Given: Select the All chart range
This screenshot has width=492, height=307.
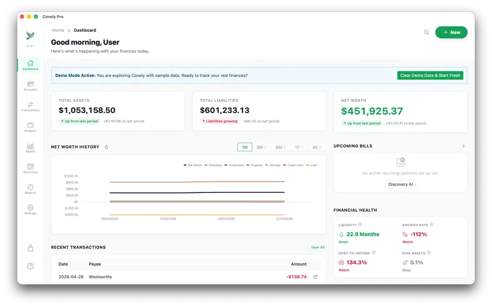Looking at the screenshot, I should click(x=316, y=147).
